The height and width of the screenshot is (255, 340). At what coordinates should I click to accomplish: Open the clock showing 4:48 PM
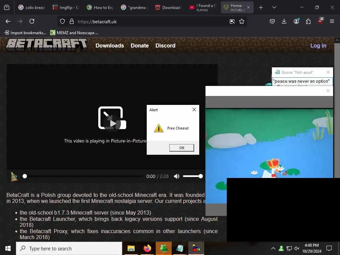(x=312, y=248)
